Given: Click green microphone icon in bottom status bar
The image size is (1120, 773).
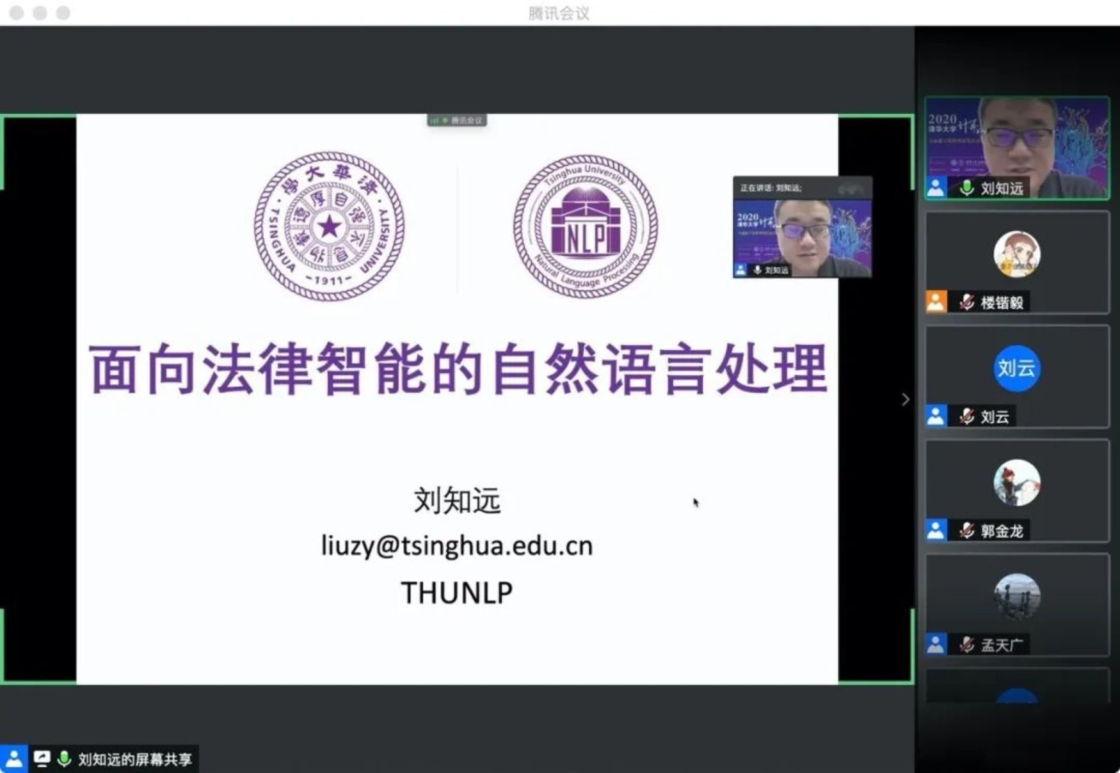Looking at the screenshot, I should [x=64, y=759].
